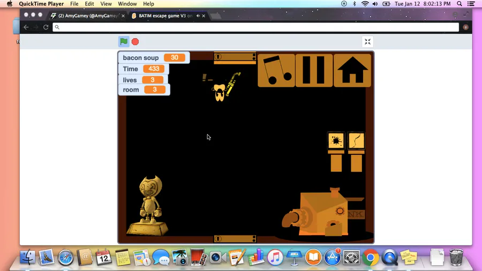Reload the browser page
Image resolution: width=482 pixels, height=271 pixels.
coord(46,27)
